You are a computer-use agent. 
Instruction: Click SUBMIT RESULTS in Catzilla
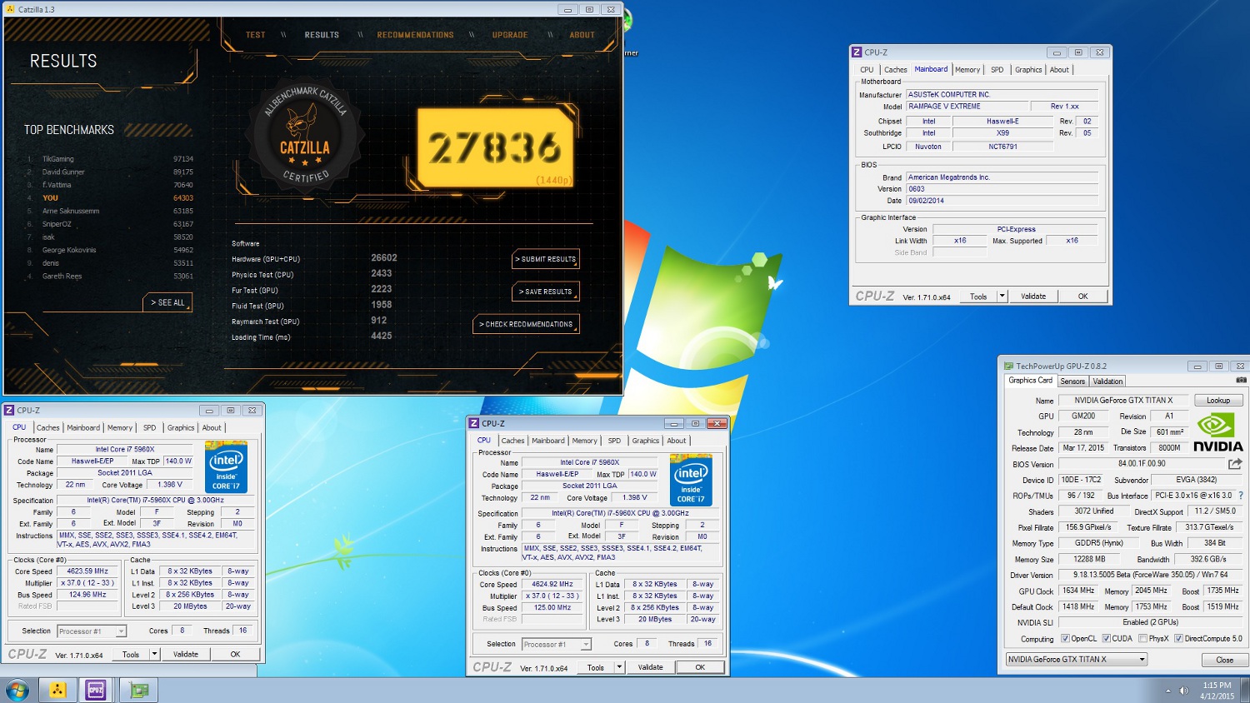point(546,259)
